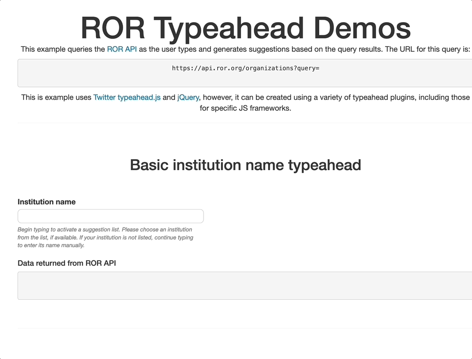
Task: Click the italic hint beginning "Begin typing"
Action: point(105,230)
